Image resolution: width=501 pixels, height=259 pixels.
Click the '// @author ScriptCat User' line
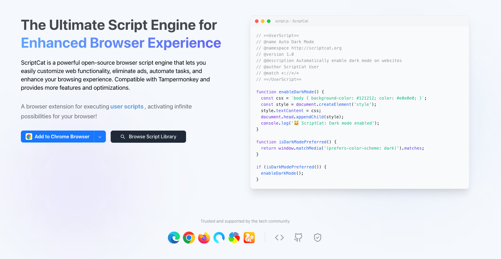287,67
